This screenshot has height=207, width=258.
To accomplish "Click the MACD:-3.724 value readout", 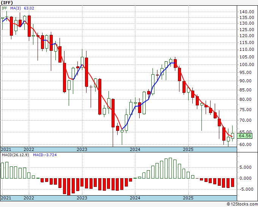I will [45, 155].
